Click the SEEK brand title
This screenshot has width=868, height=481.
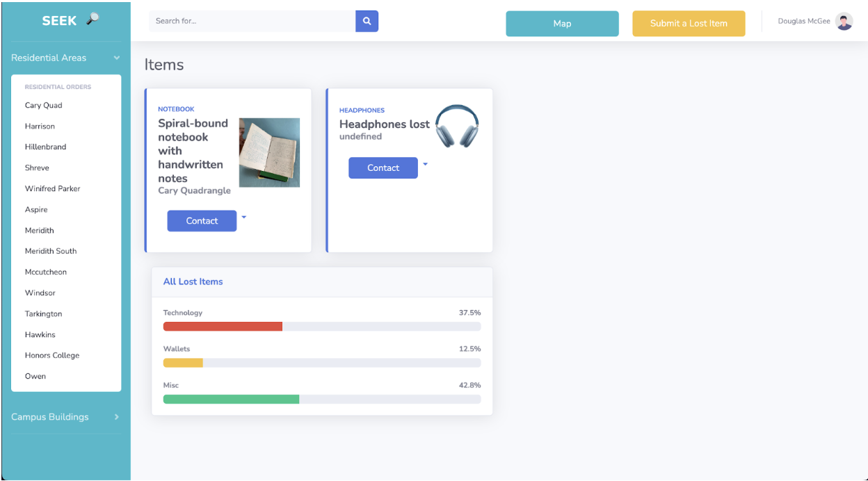[59, 21]
